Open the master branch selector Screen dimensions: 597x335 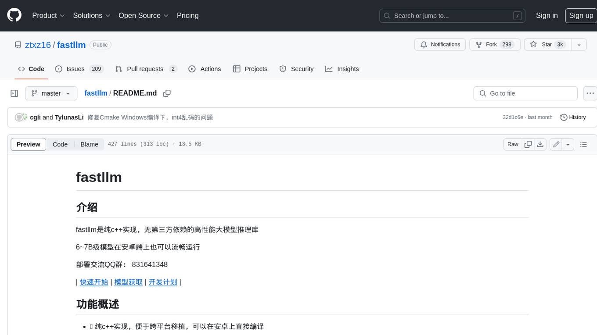coord(51,93)
